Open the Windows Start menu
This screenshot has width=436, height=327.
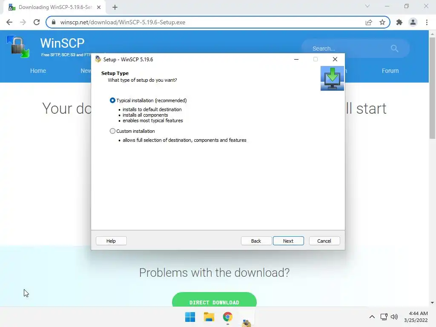pyautogui.click(x=190, y=317)
